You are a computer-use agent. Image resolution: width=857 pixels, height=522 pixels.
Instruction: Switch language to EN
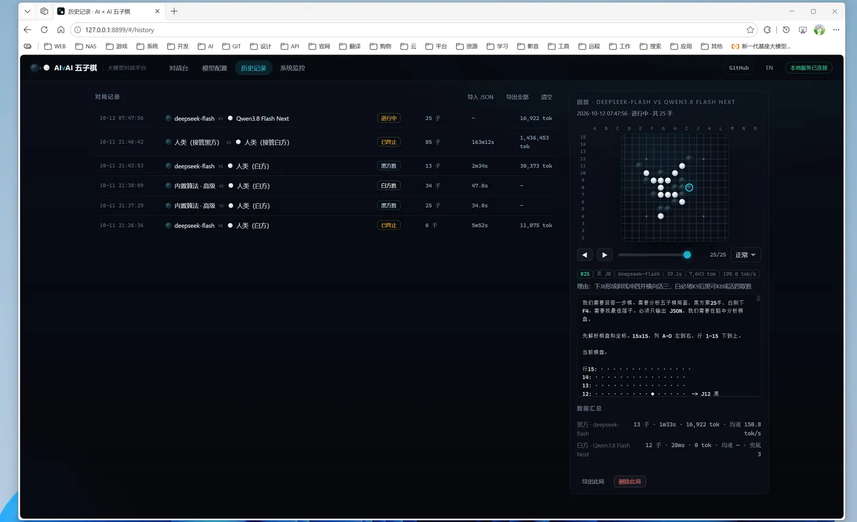pyautogui.click(x=769, y=68)
